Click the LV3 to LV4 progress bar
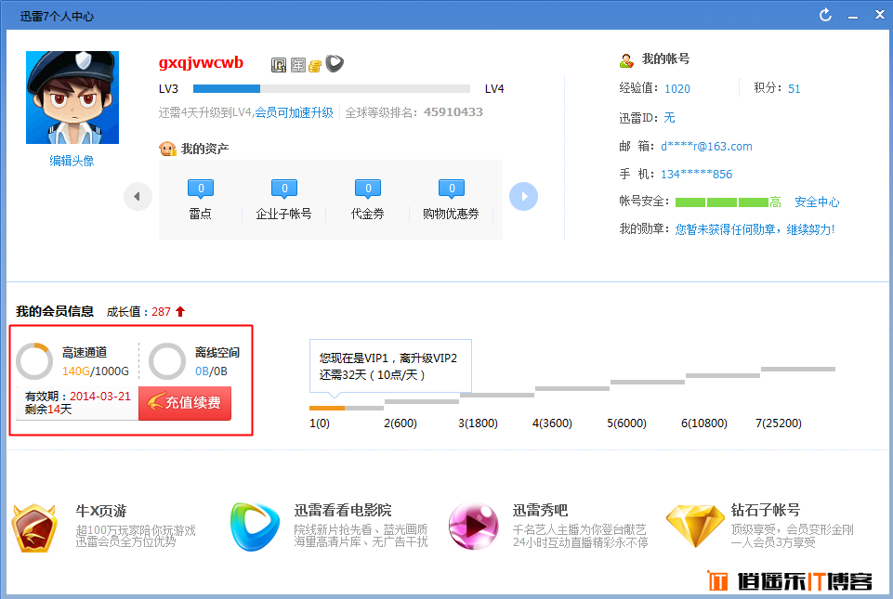This screenshot has width=893, height=599. click(x=332, y=89)
